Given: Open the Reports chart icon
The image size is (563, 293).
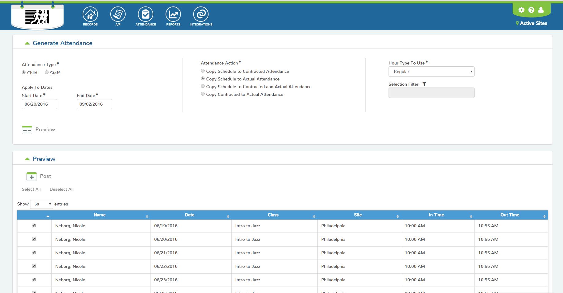Looking at the screenshot, I should coord(173,14).
